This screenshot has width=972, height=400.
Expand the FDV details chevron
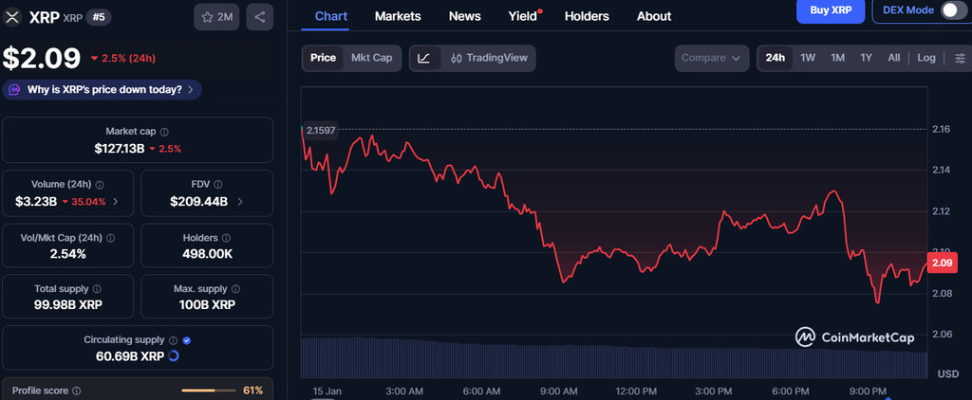[240, 202]
